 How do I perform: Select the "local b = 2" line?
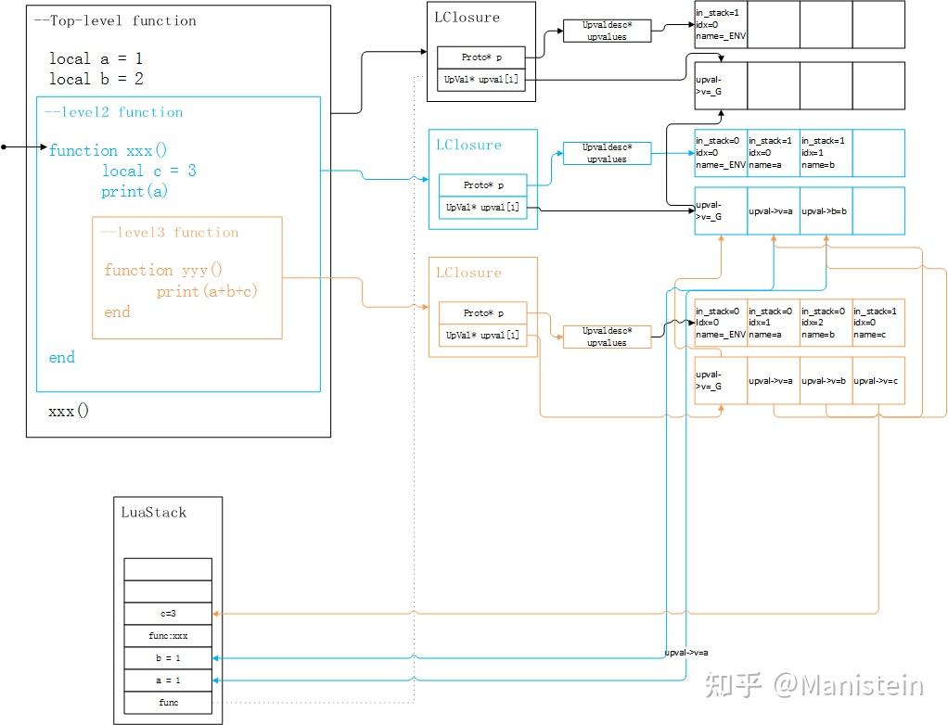coord(96,79)
